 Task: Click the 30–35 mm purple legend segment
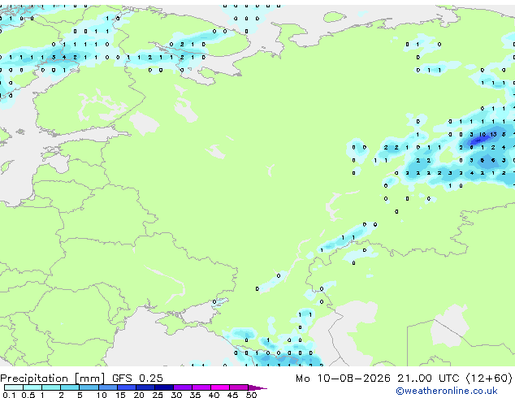tap(182, 387)
